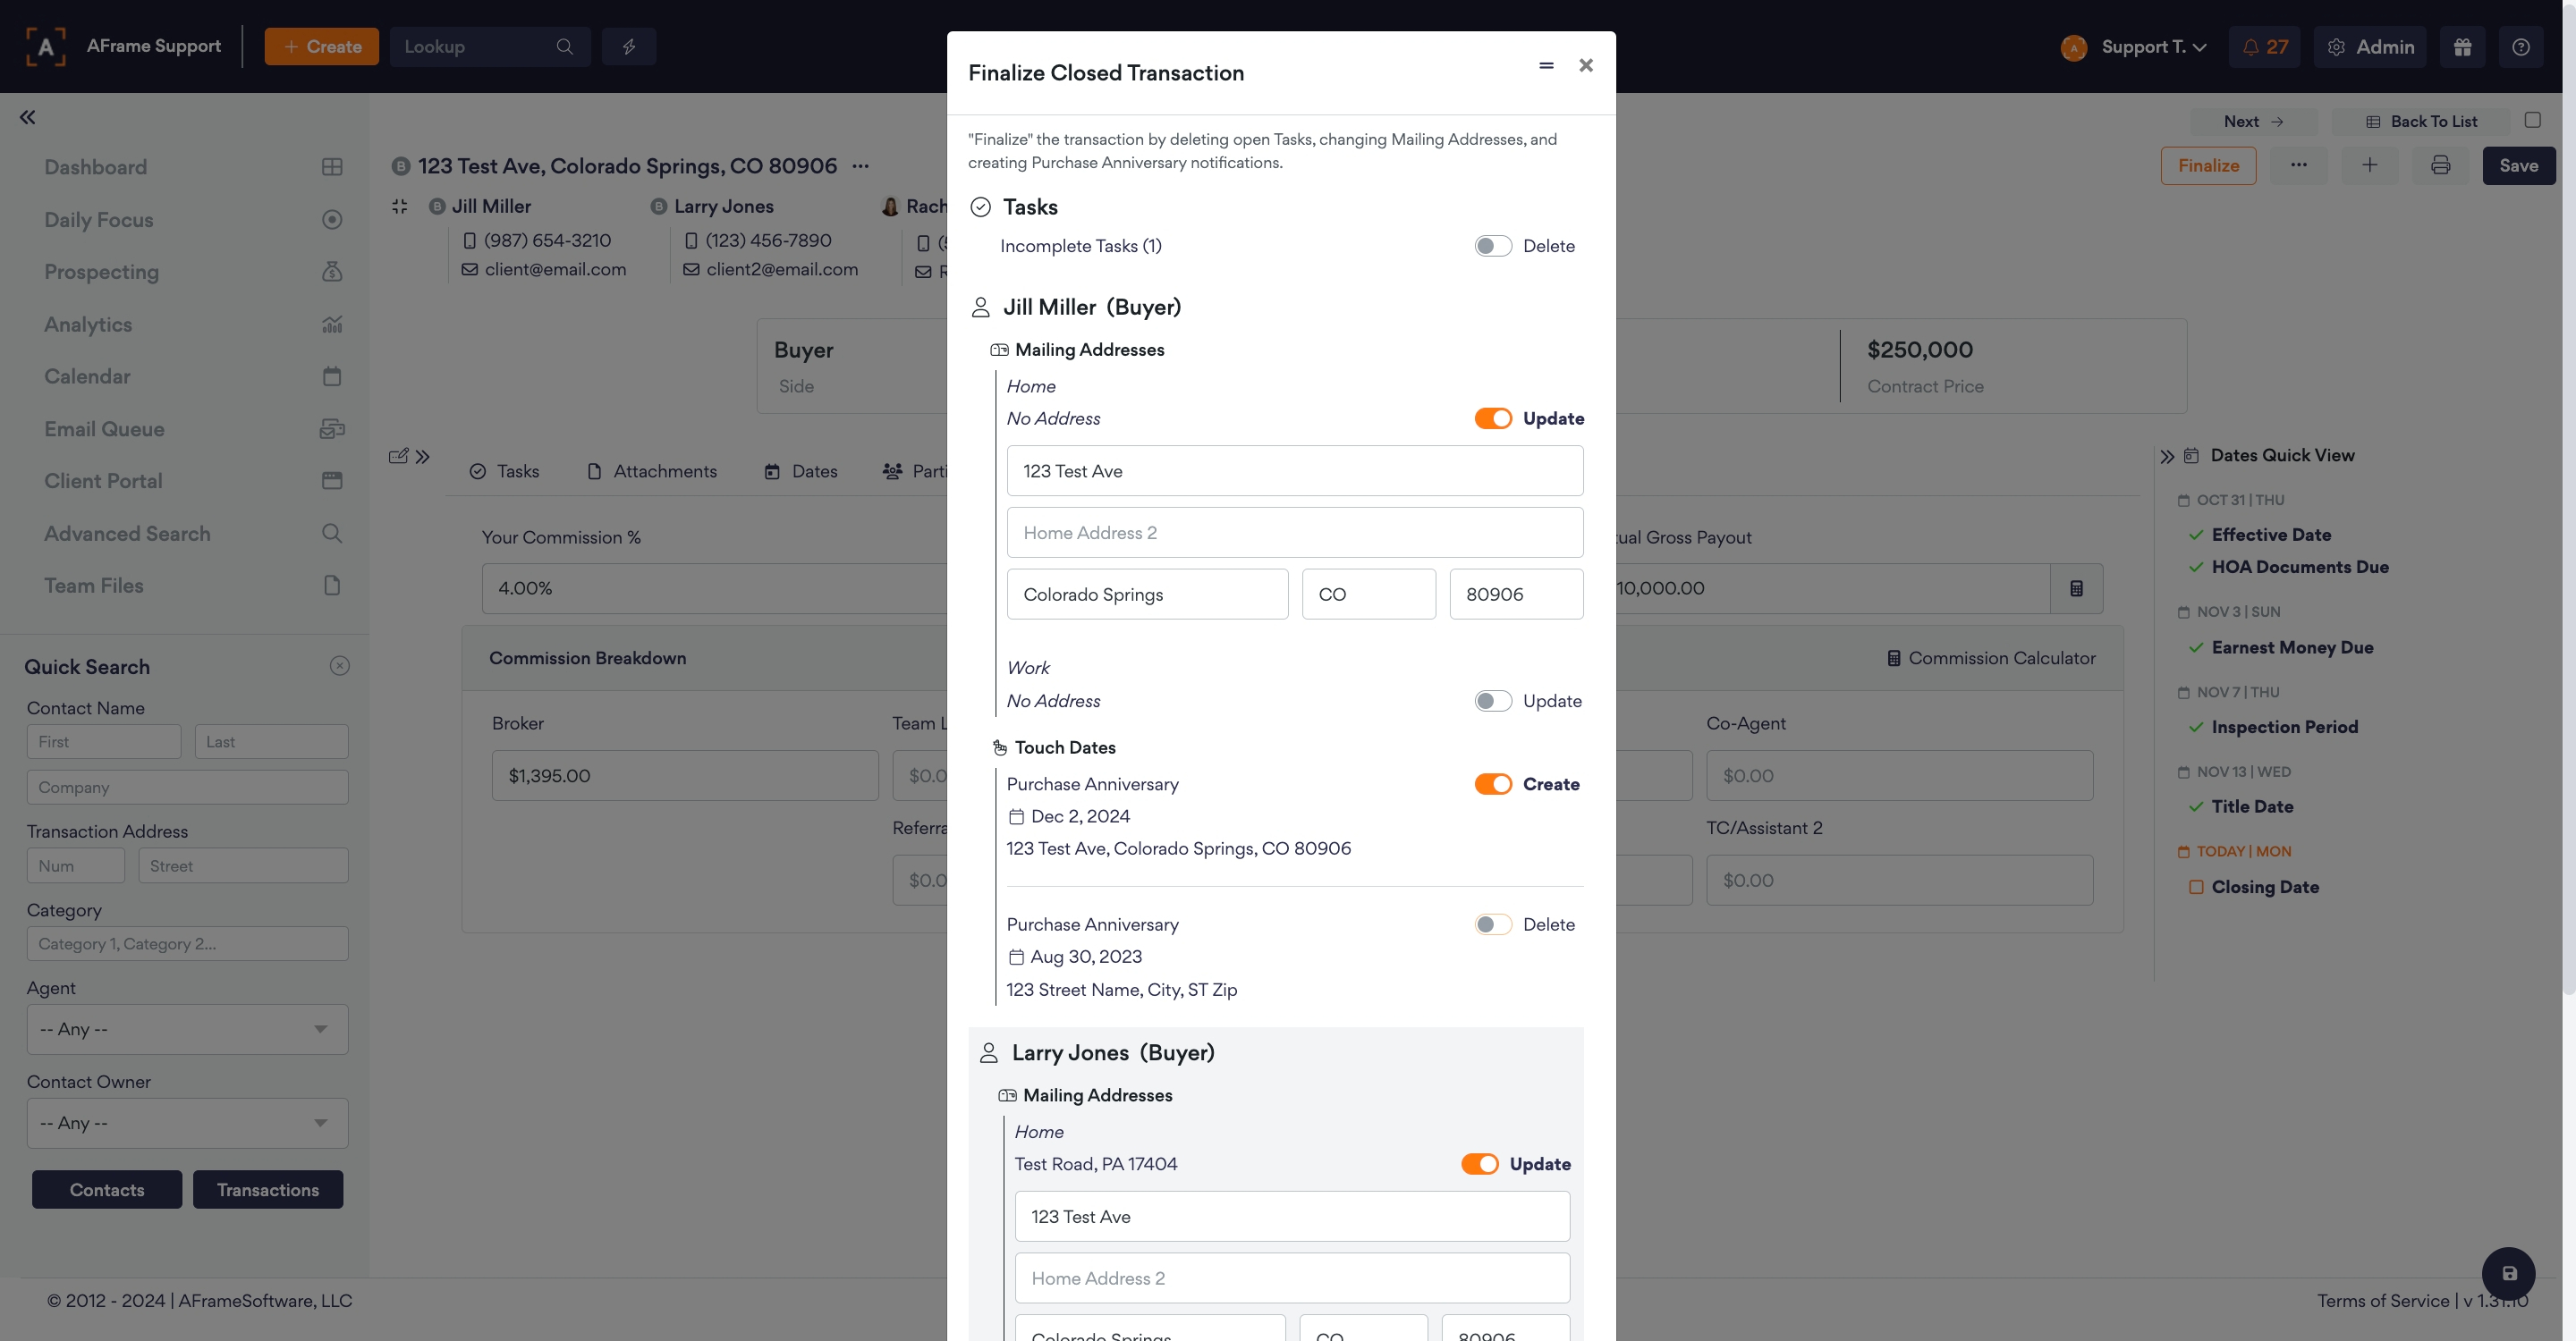Toggle Update switch for Work address
This screenshot has height=1341, width=2576.
[1492, 702]
